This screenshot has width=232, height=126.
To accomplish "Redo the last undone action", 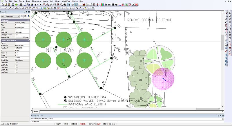I will click(x=40, y=5).
